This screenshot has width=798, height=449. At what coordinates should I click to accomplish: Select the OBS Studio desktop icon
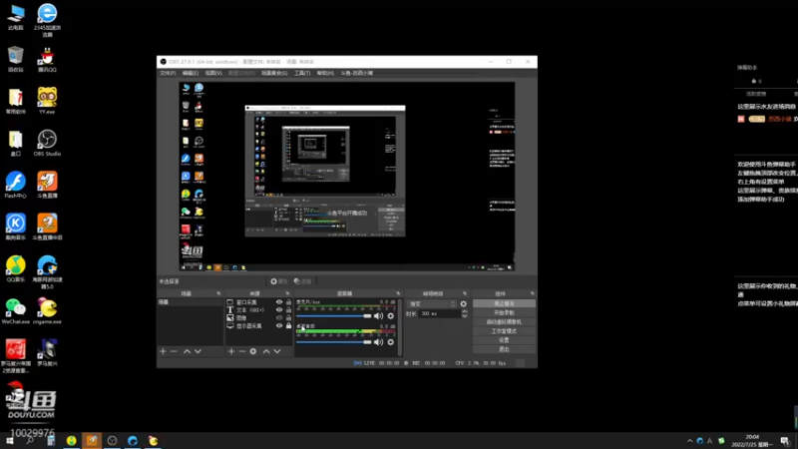coord(47,143)
